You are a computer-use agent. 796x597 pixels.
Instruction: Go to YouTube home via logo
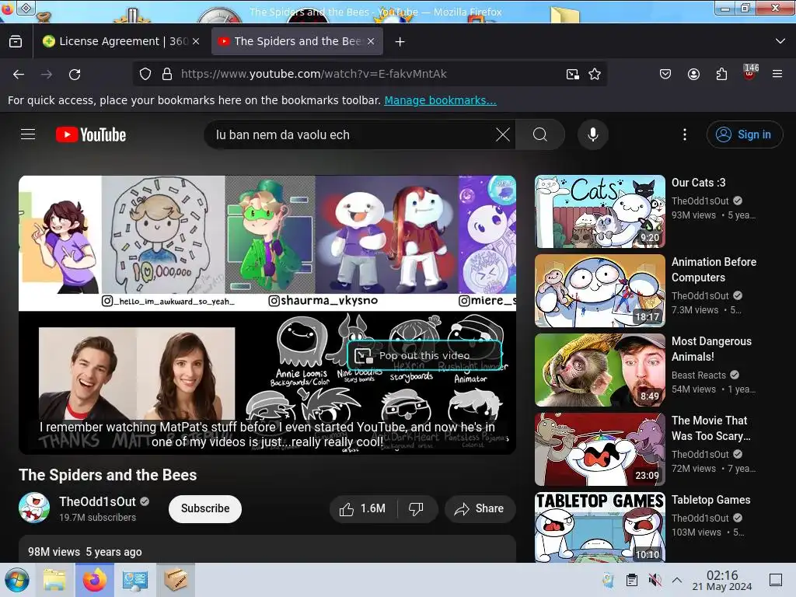click(x=91, y=134)
